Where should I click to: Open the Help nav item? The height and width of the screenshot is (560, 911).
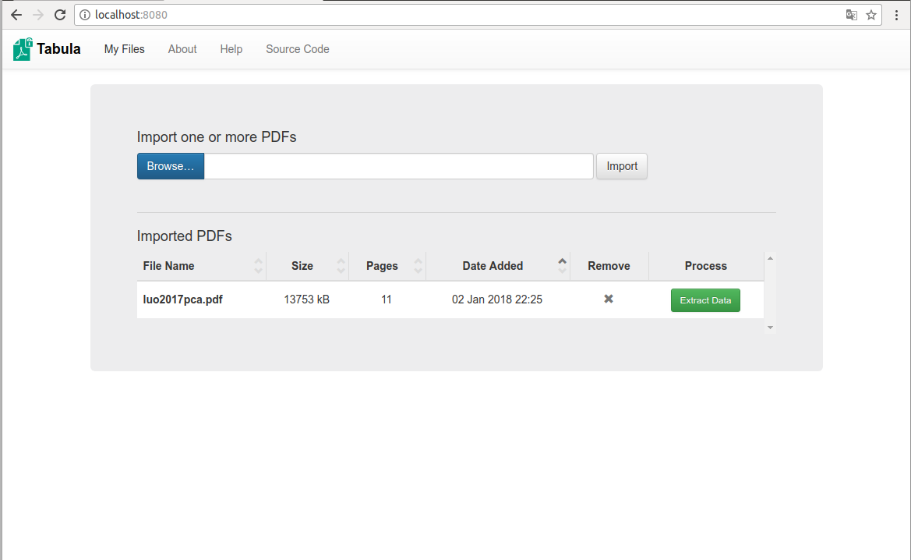click(231, 49)
